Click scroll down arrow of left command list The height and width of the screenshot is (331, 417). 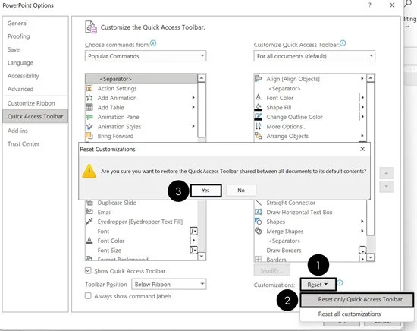202,256
